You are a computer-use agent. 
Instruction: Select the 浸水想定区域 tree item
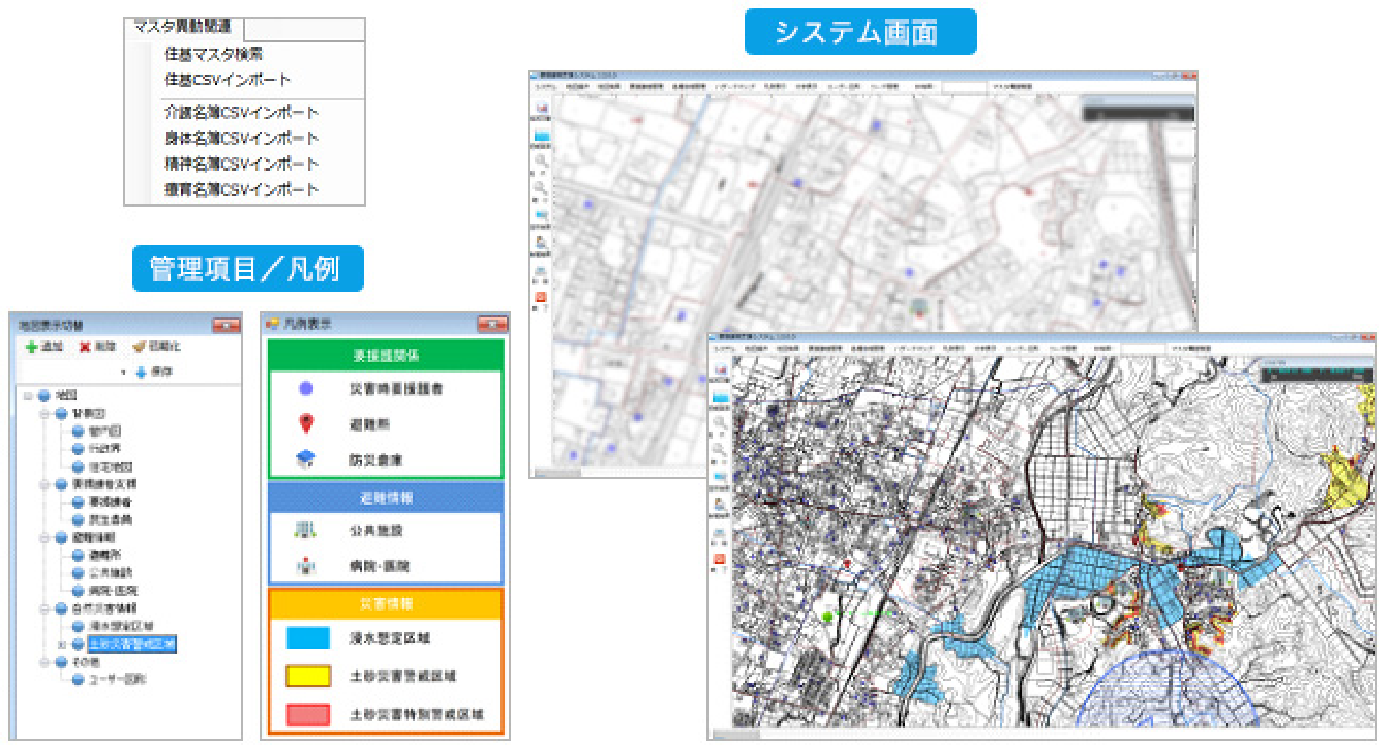[x=120, y=626]
